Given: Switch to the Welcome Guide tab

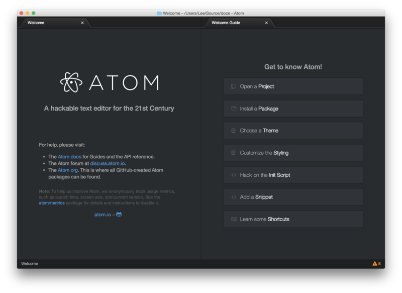Looking at the screenshot, I should coord(226,23).
